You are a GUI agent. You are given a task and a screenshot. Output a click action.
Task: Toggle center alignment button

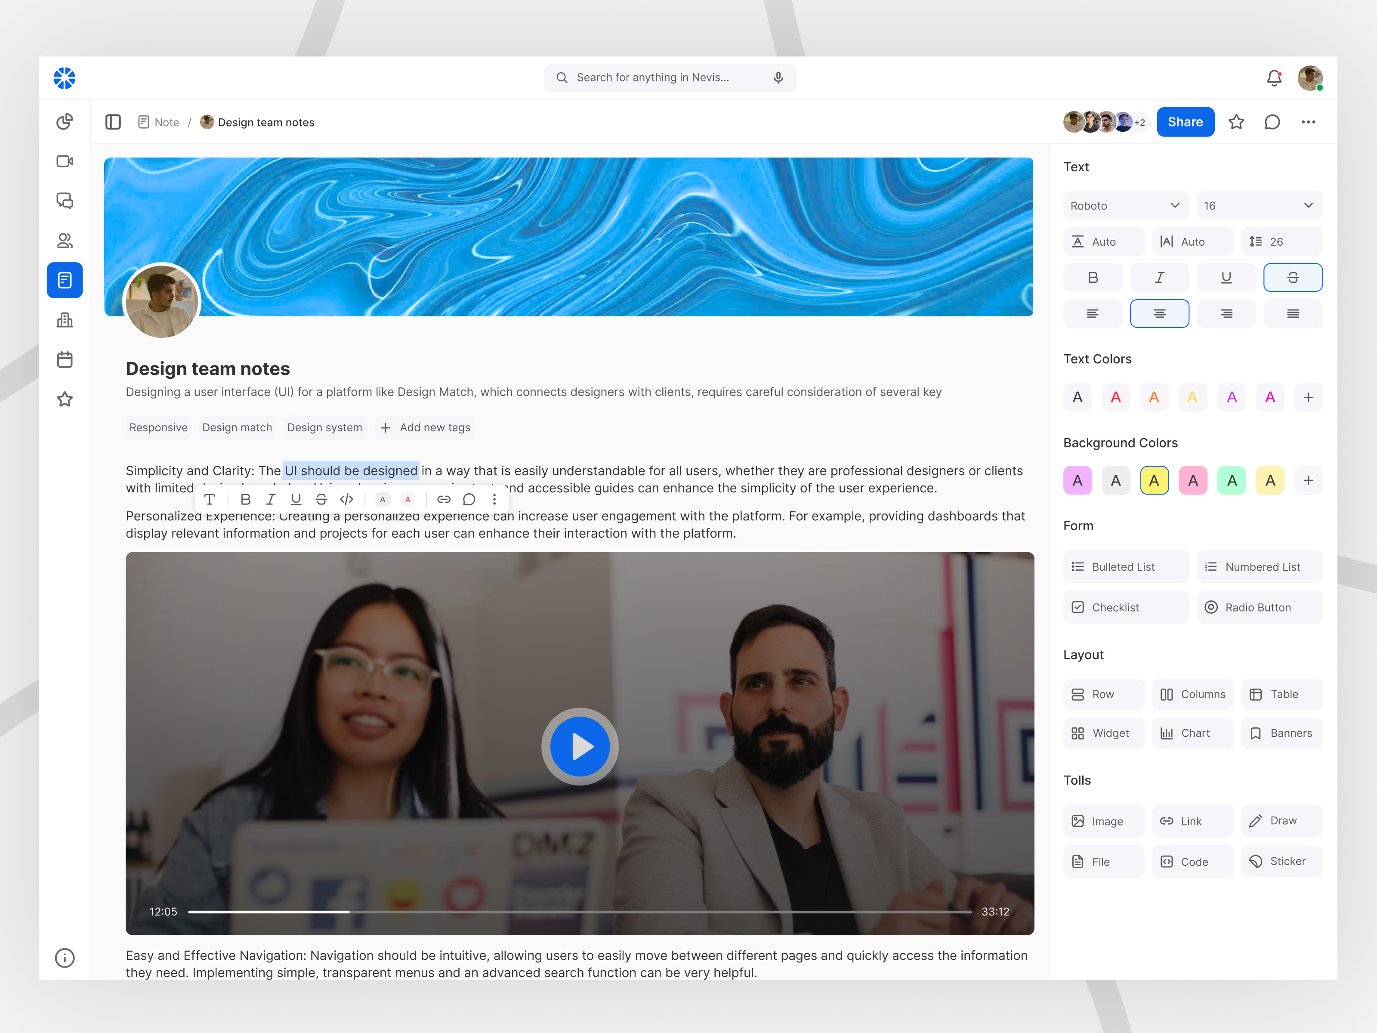point(1159,313)
